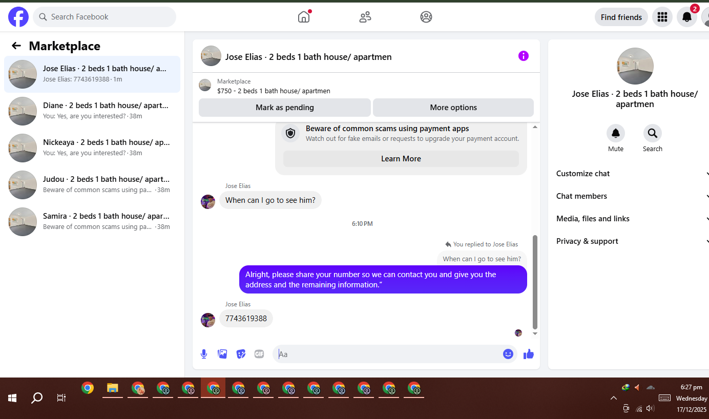
Task: Choose a sticker icon
Action: pyautogui.click(x=241, y=354)
